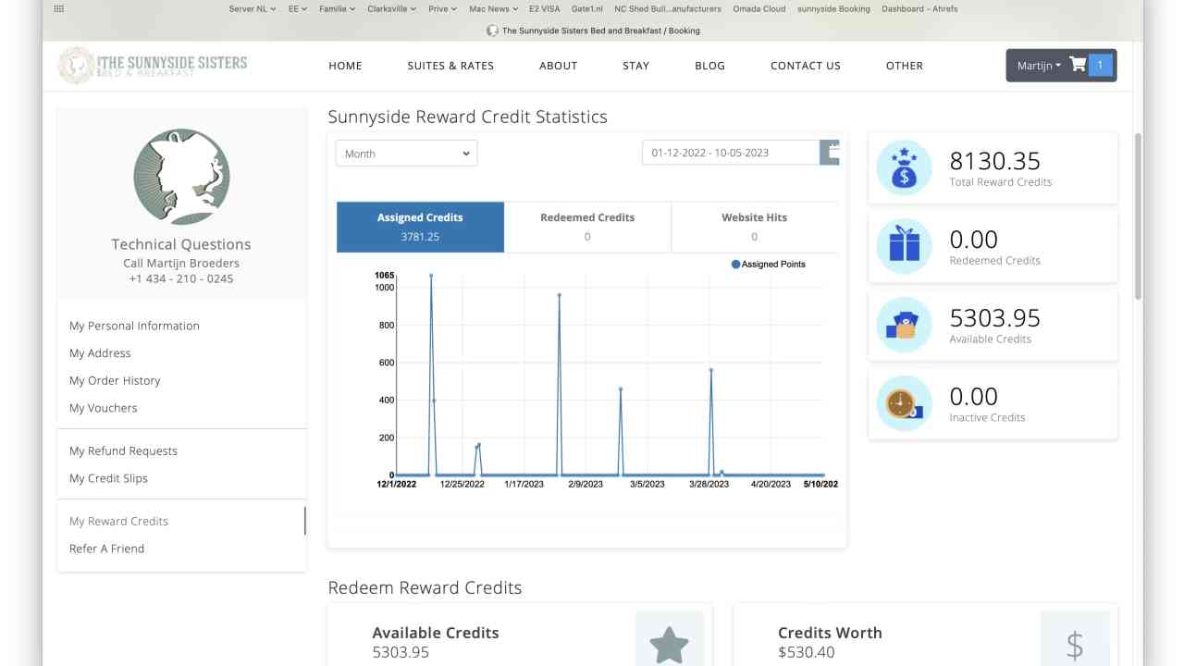Click the 5303.95 value beside wallet icon
This screenshot has width=1184, height=666.
[x=994, y=318]
